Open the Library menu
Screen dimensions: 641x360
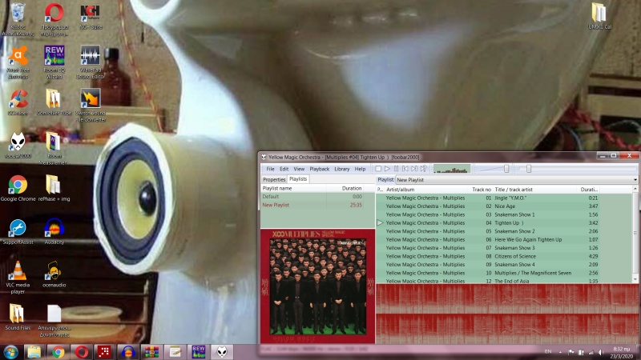342,169
